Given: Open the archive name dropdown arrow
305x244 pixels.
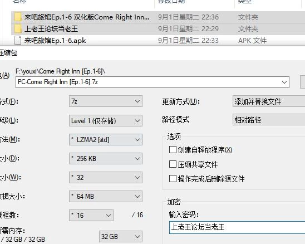Looking at the screenshot, I should [x=284, y=82].
